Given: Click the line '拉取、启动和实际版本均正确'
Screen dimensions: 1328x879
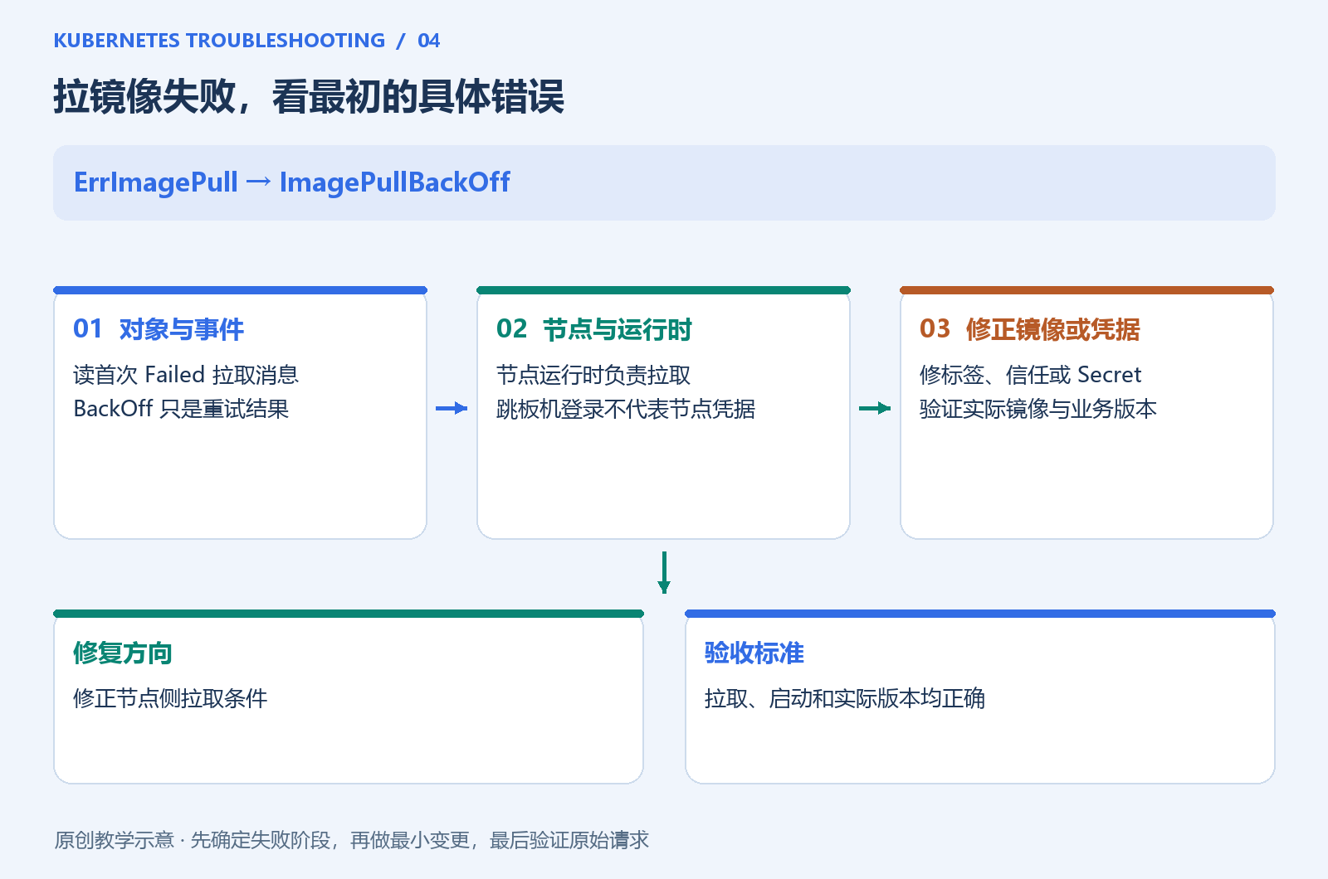Looking at the screenshot, I should 845,698.
